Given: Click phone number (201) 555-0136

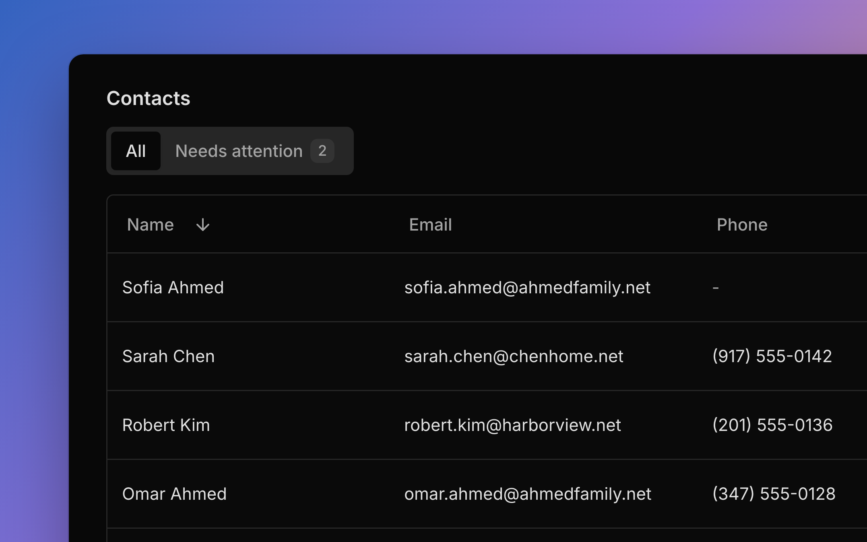Looking at the screenshot, I should coord(772,425).
